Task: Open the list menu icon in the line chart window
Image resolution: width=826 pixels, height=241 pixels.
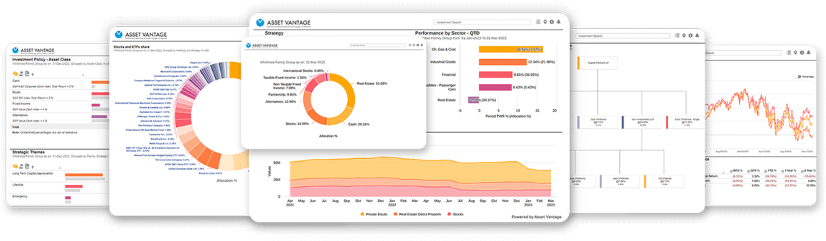Action: point(789,53)
